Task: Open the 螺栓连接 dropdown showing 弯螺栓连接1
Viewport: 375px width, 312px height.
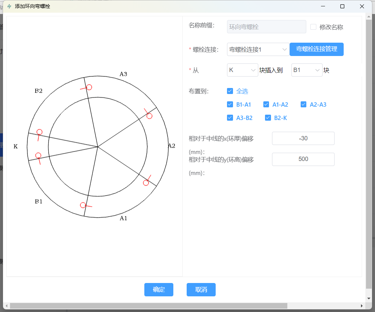Action: 258,49
